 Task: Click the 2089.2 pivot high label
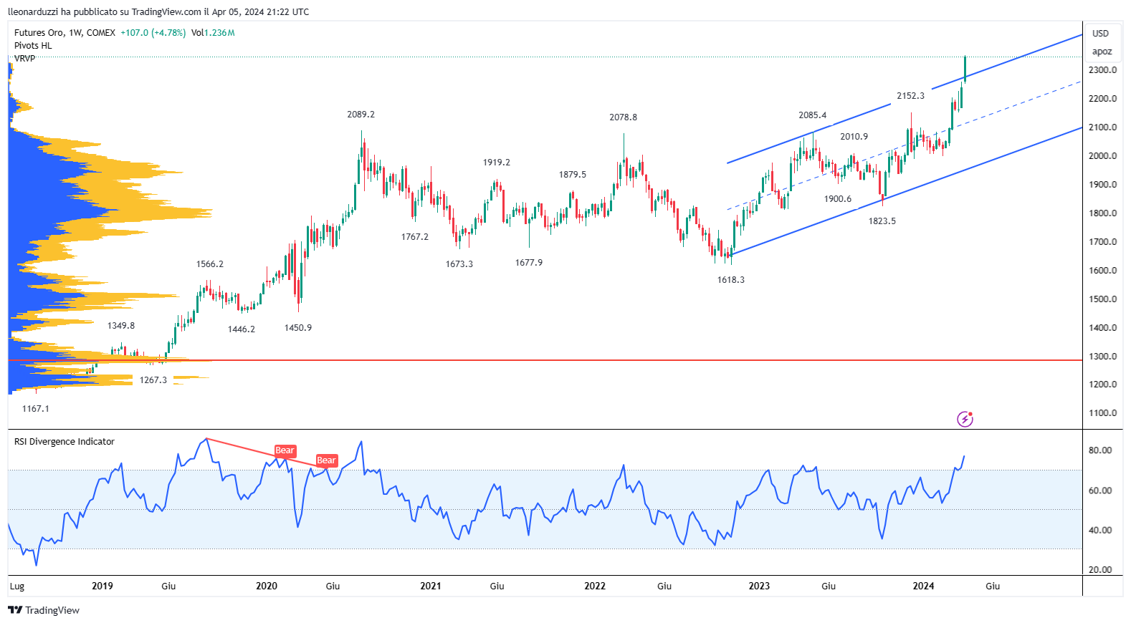[361, 115]
